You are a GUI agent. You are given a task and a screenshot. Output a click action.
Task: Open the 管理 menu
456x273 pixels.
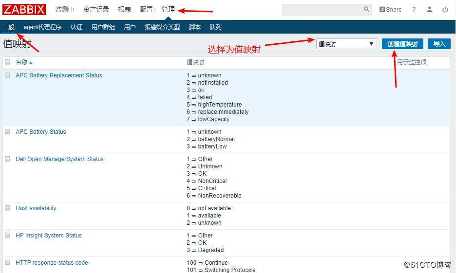[x=169, y=10]
